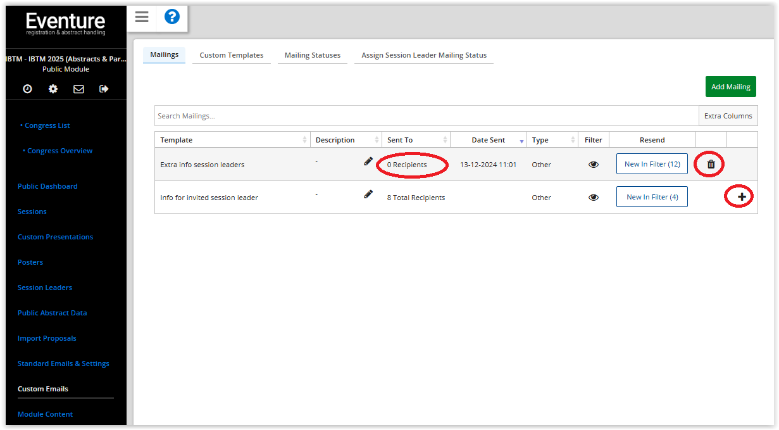Focus the Search Mailings input field

click(x=426, y=116)
